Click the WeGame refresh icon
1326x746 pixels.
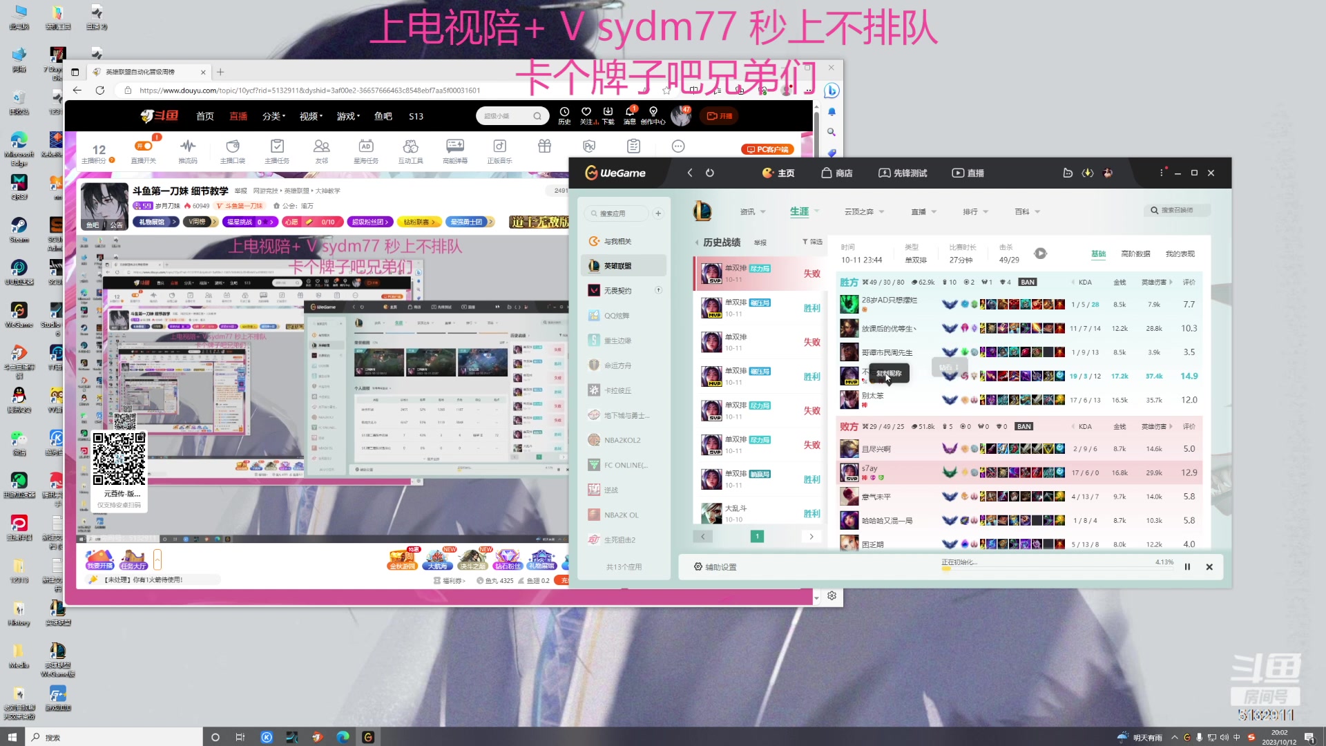pos(709,173)
